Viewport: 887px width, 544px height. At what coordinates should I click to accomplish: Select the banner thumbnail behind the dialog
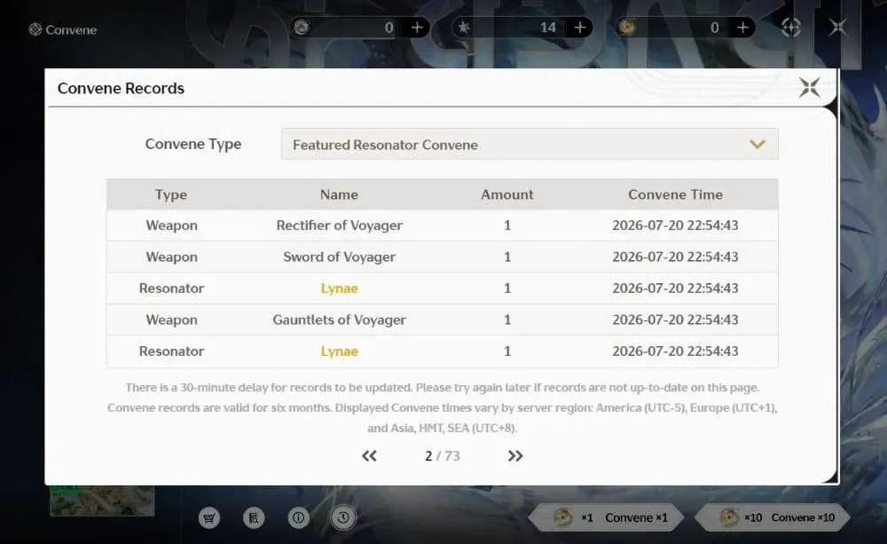(x=102, y=501)
